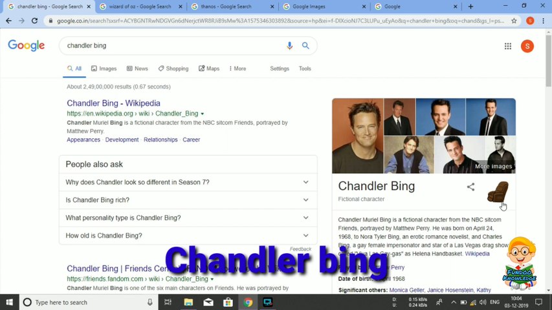Viewport: 552px width, 310px height.
Task: Click the Chrome forward arrow
Action: (21, 21)
